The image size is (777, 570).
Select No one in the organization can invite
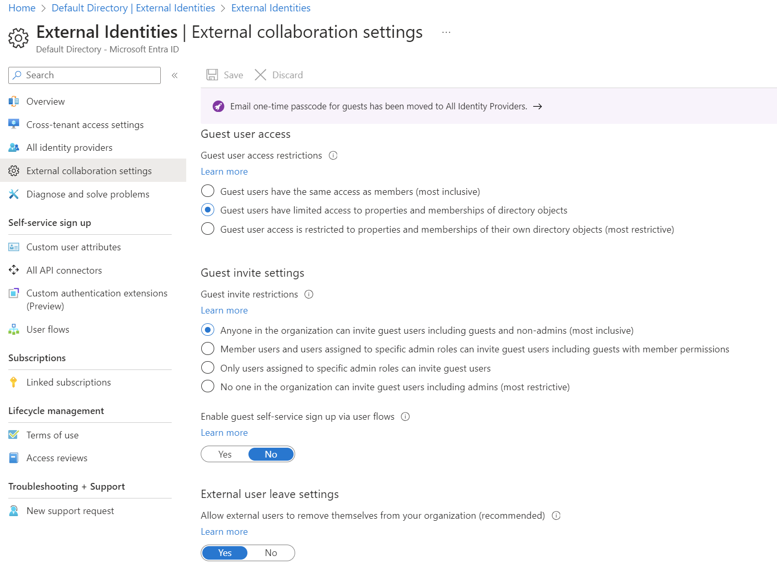[x=207, y=386]
